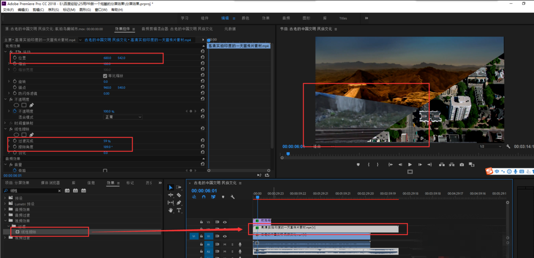This screenshot has height=258, width=534.
Task: Select the Type (T) tool
Action: [x=179, y=210]
